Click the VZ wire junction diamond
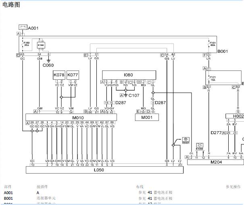 61,97
